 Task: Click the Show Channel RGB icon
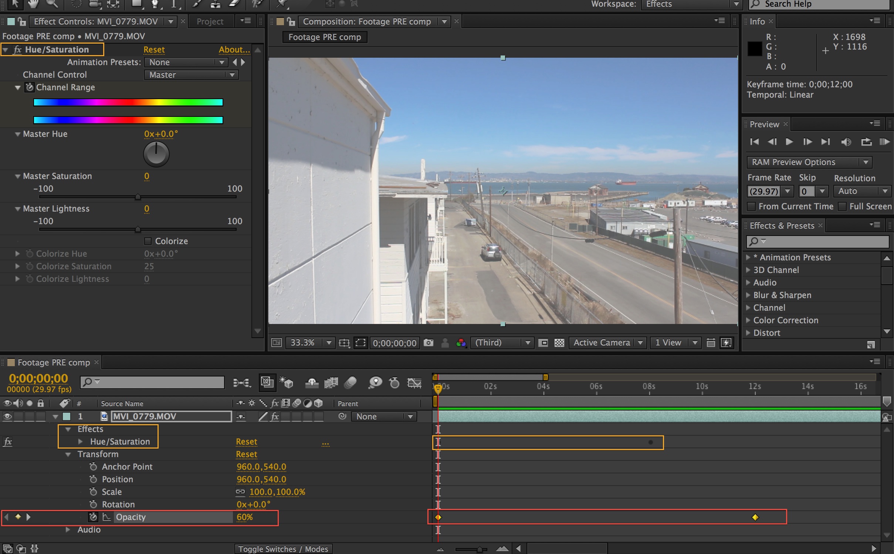click(x=461, y=343)
